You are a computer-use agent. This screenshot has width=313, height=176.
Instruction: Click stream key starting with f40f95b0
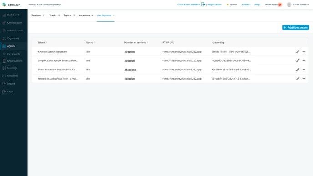[x=231, y=60]
